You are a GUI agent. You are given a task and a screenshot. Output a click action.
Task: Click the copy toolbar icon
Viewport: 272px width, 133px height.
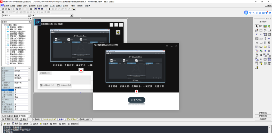point(17,9)
